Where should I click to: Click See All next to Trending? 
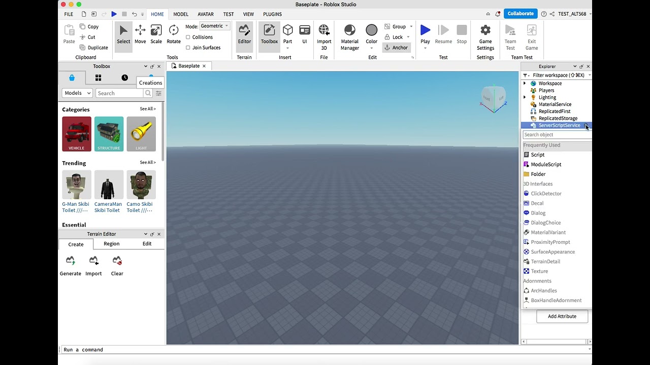(148, 163)
